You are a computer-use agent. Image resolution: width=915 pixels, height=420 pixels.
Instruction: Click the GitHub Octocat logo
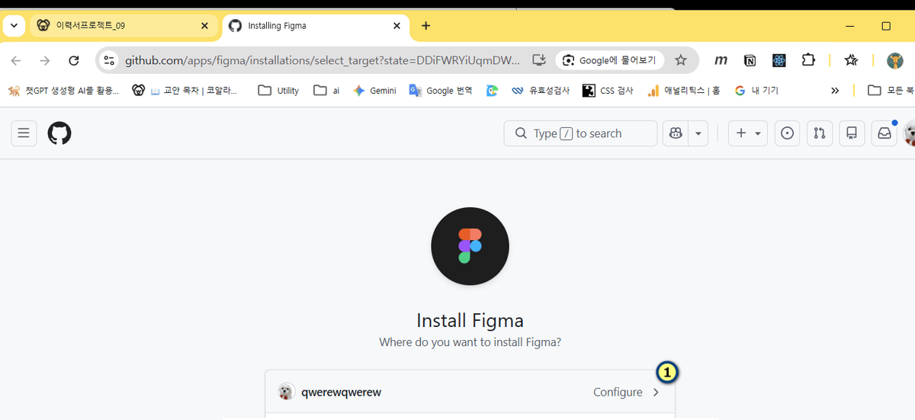pos(59,133)
